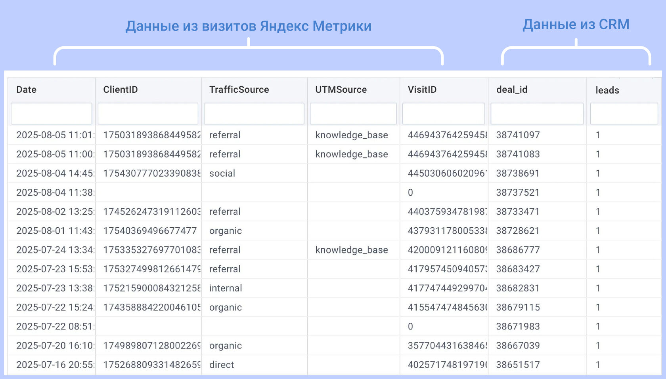Click the 'social' traffic source cell
This screenshot has width=666, height=379.
pos(222,173)
